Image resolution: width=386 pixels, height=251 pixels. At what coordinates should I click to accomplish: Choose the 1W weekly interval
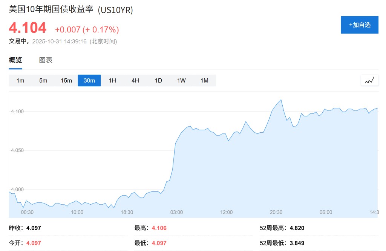[181, 81]
